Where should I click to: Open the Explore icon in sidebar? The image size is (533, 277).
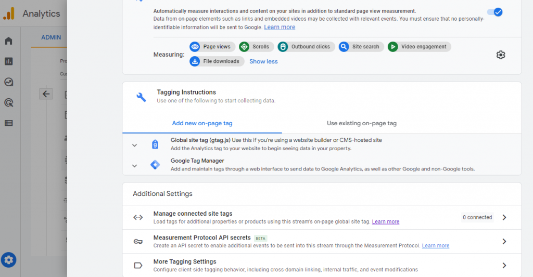(8, 82)
